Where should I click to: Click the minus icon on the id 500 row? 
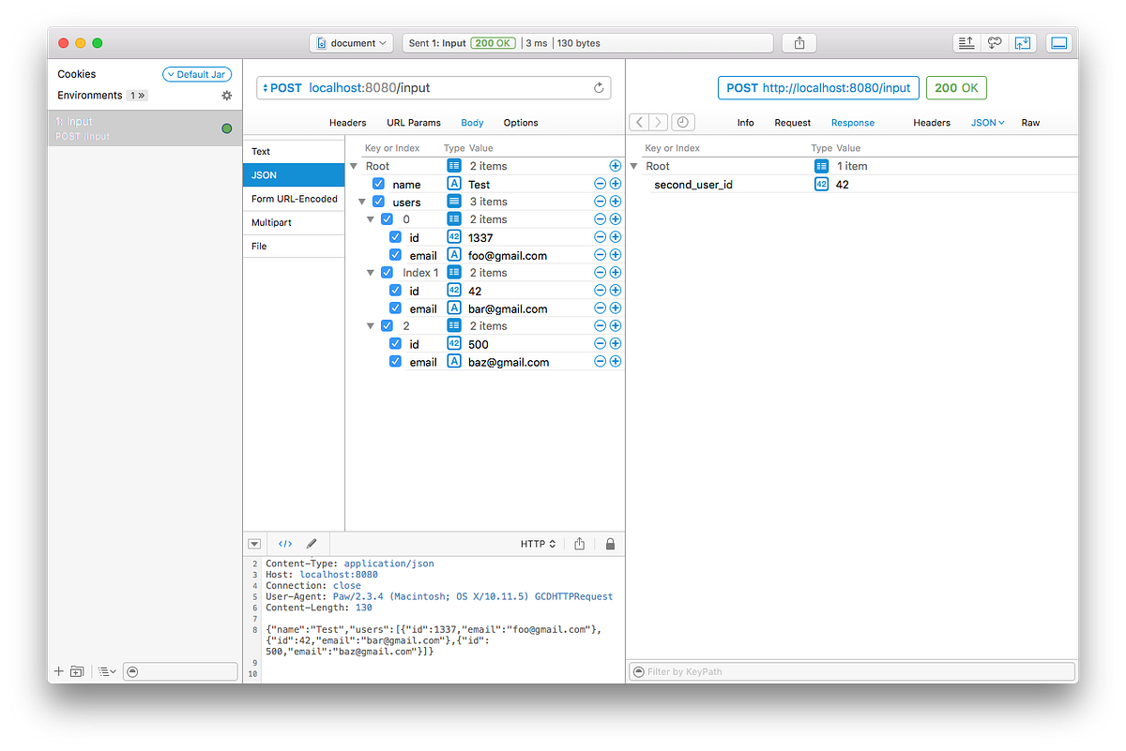tap(601, 344)
